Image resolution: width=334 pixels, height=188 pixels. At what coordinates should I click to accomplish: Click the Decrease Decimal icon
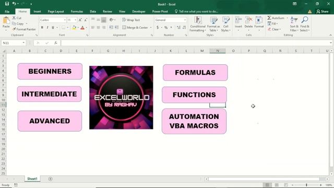tap(184, 28)
